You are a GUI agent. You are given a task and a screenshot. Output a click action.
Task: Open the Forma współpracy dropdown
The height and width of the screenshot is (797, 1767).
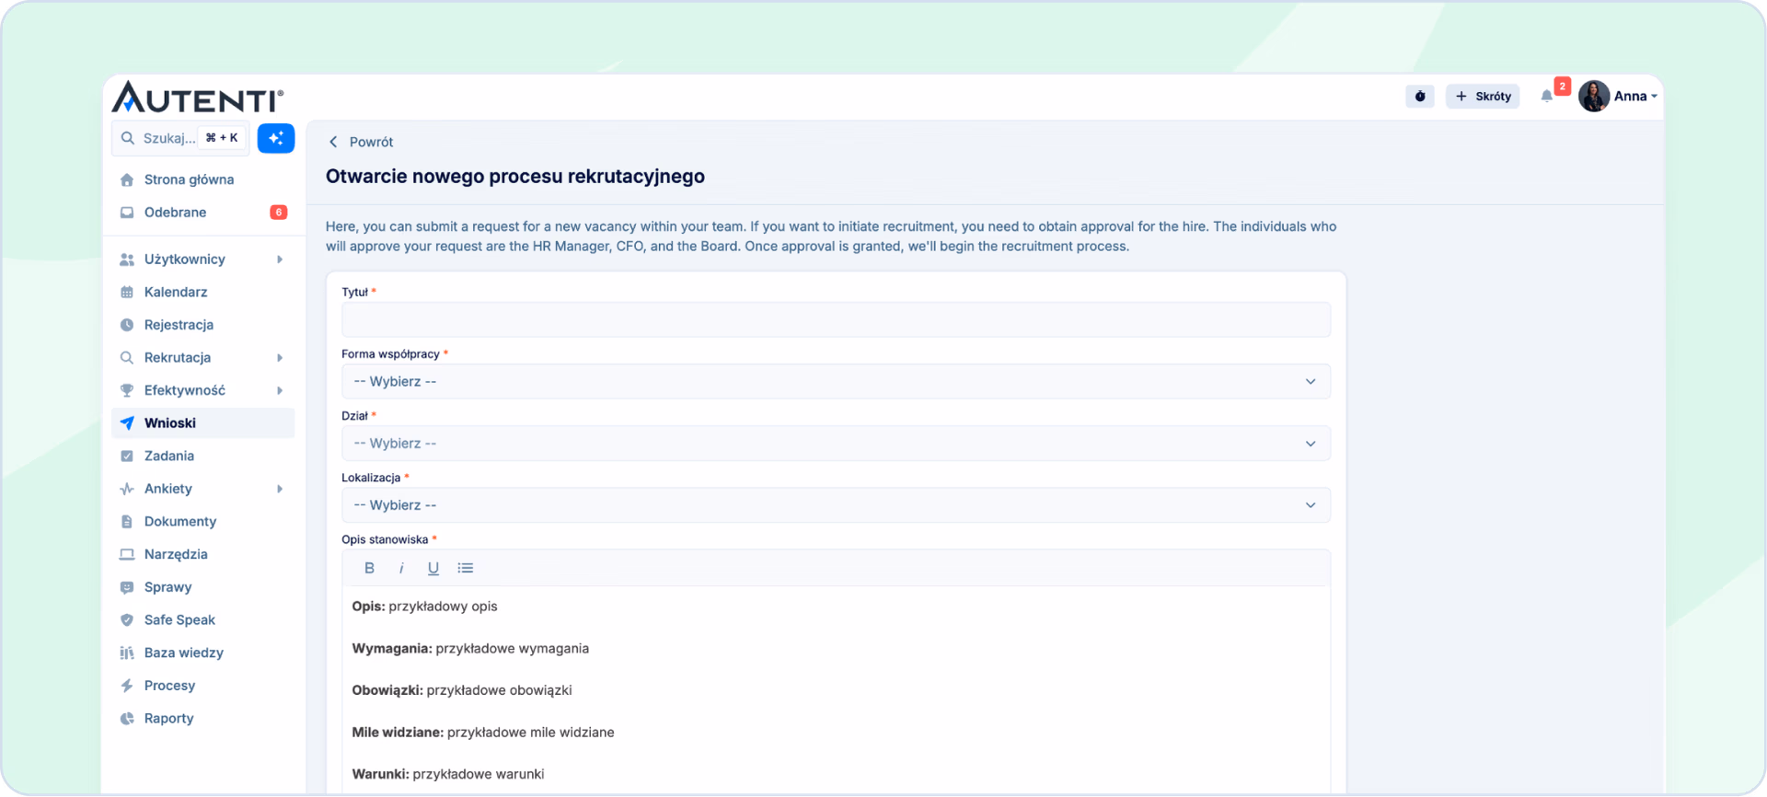(x=836, y=381)
